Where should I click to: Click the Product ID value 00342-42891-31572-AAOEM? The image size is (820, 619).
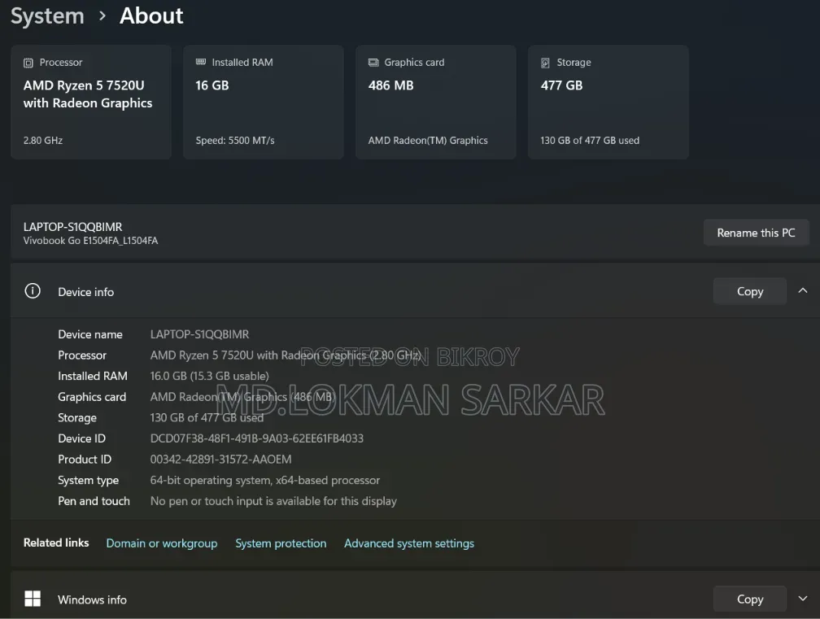pyautogui.click(x=220, y=460)
